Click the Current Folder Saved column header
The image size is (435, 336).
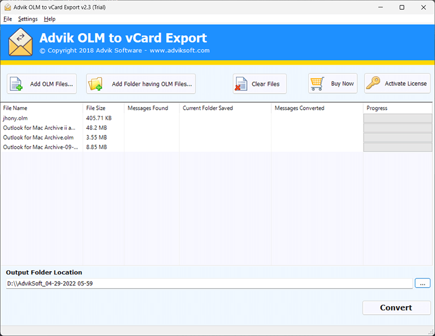225,108
